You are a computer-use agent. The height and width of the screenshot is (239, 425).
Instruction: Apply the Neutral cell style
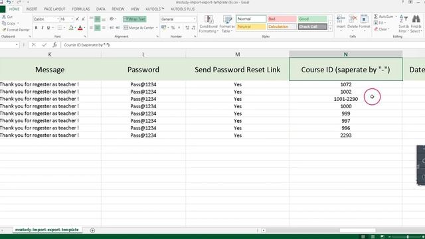point(251,27)
